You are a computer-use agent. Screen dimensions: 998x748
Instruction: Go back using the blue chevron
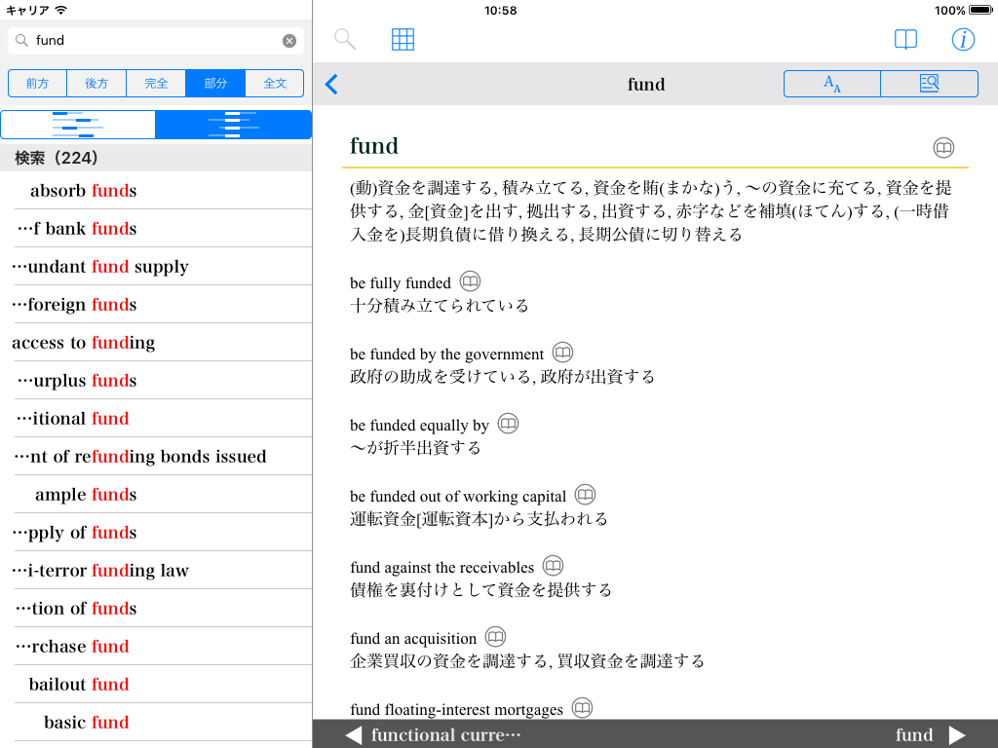pyautogui.click(x=331, y=85)
